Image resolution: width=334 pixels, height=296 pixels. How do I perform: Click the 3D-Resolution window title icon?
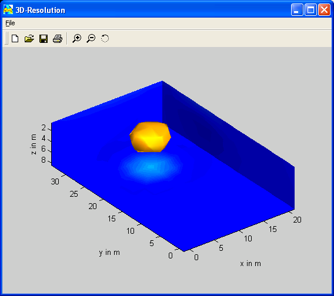point(8,10)
